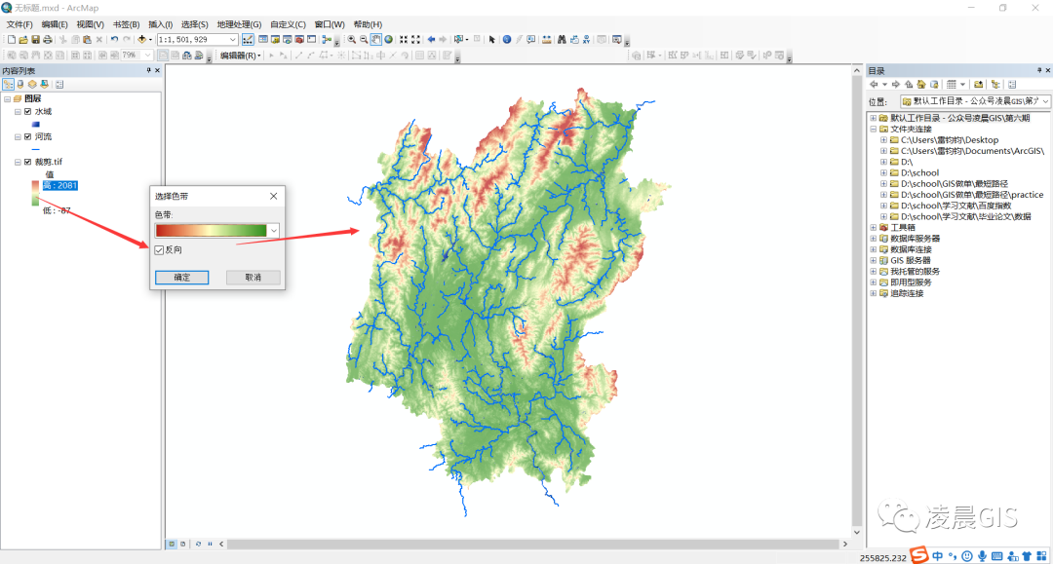The width and height of the screenshot is (1053, 564).
Task: Open the 视图(V) menu
Action: click(x=90, y=24)
